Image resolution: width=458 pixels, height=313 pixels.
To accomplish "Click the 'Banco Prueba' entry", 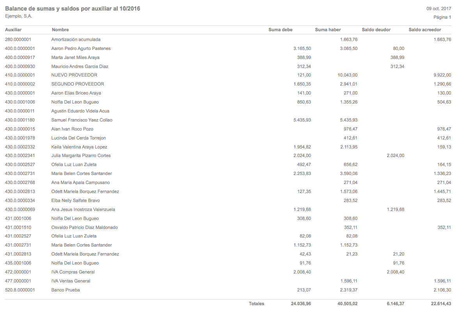I will pos(66,290).
